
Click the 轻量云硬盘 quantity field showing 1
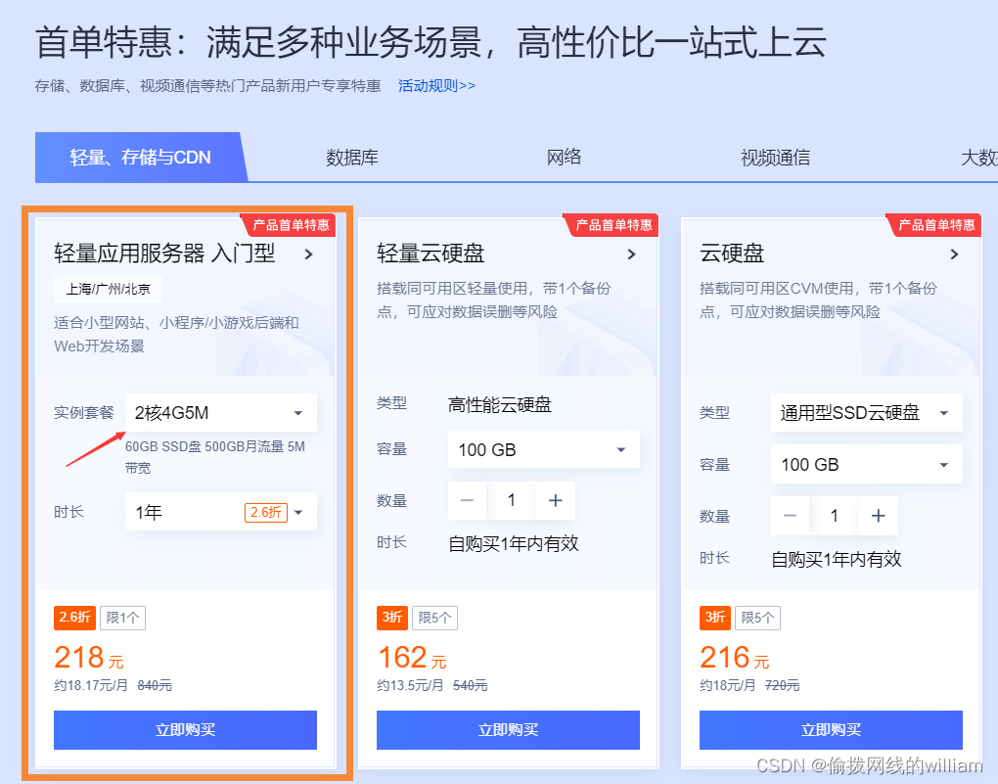point(512,500)
